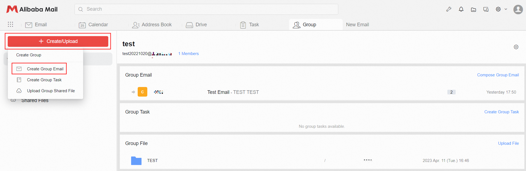Click the Upload File link

tap(508, 143)
